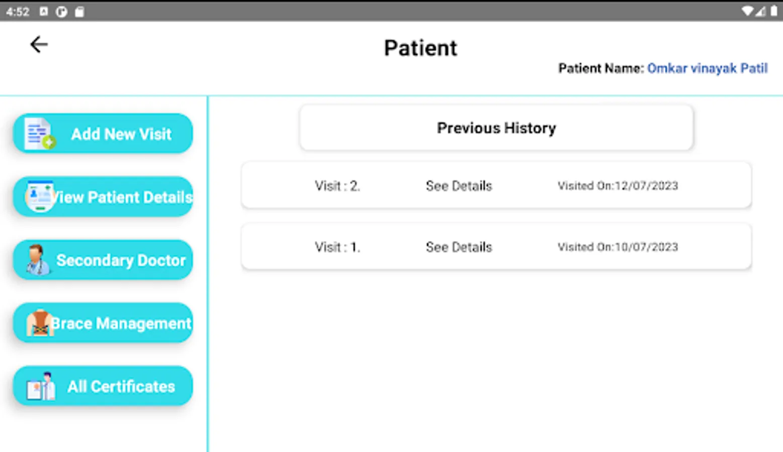Click the Add New Visit document icon

tap(40, 134)
